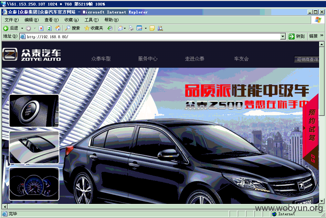The width and height of the screenshot is (326, 218).
Task: Select the engine start button thumbnail
Action: click(x=34, y=111)
